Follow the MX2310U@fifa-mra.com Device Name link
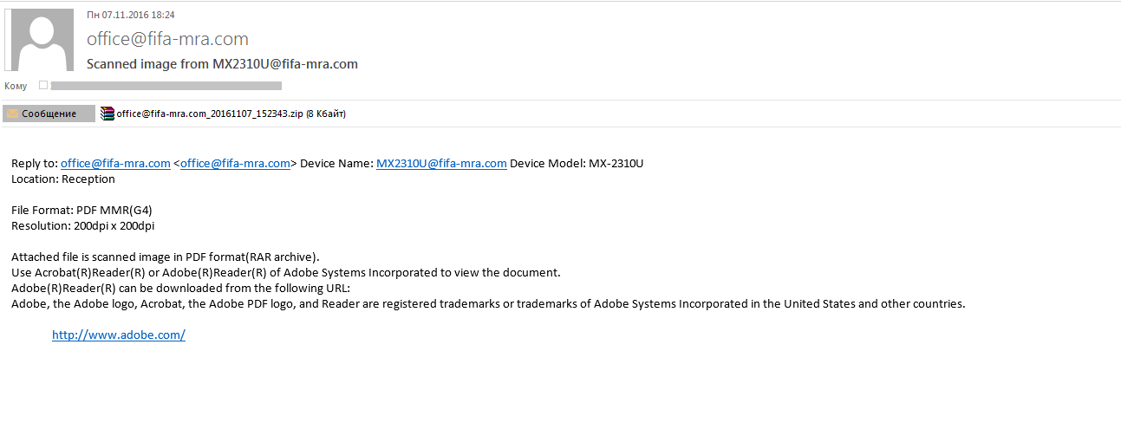 (441, 163)
